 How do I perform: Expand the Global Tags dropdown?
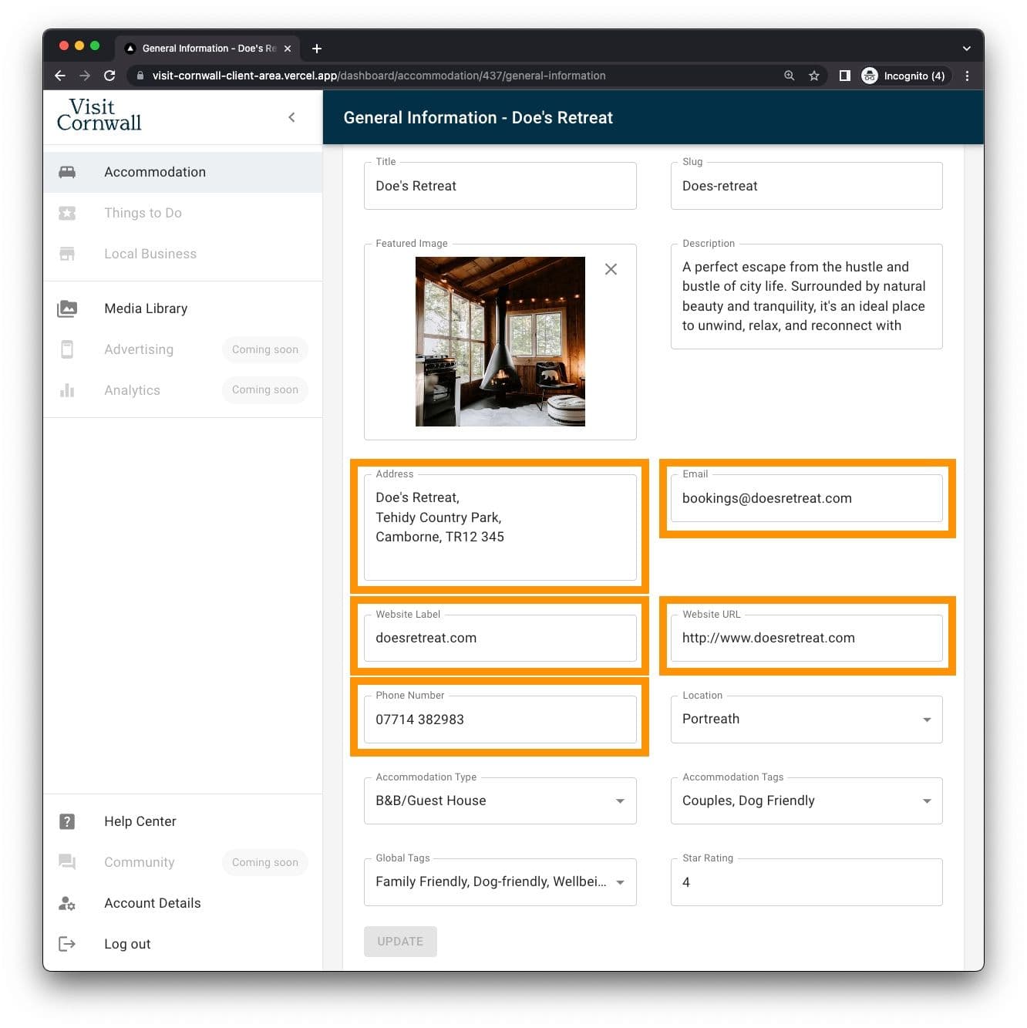[x=620, y=882]
